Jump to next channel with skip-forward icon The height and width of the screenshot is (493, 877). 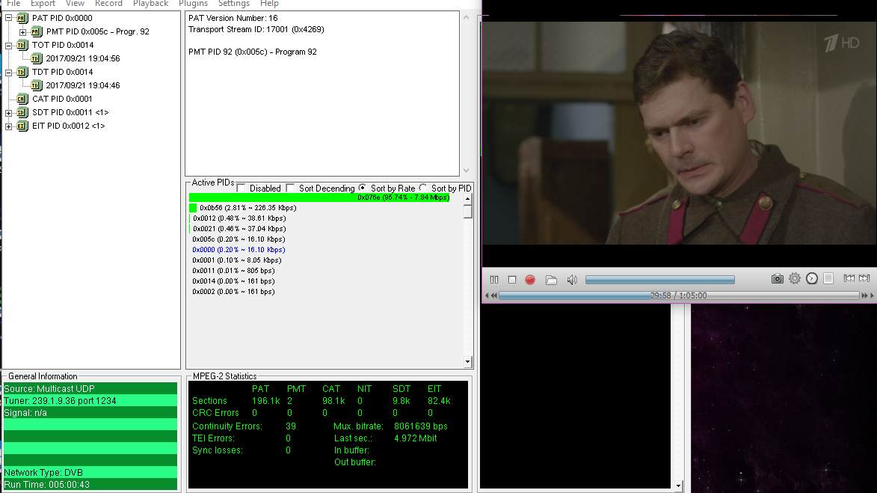[x=864, y=278]
